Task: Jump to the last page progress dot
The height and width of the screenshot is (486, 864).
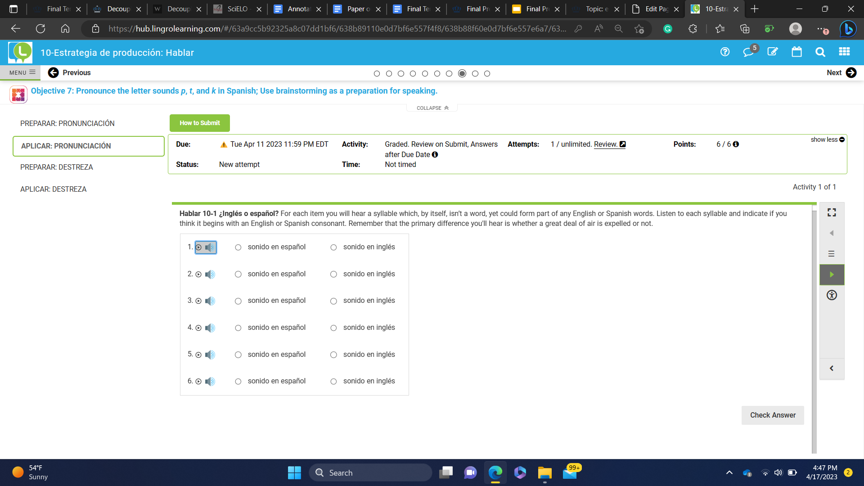Action: pyautogui.click(x=487, y=74)
